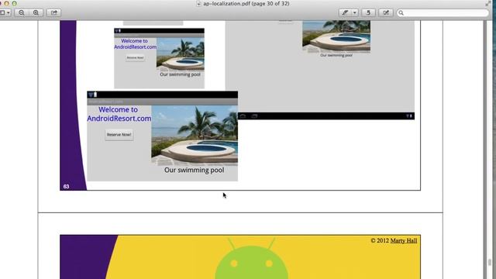Click the large 'Our swimming pool' caption

pyautogui.click(x=195, y=170)
